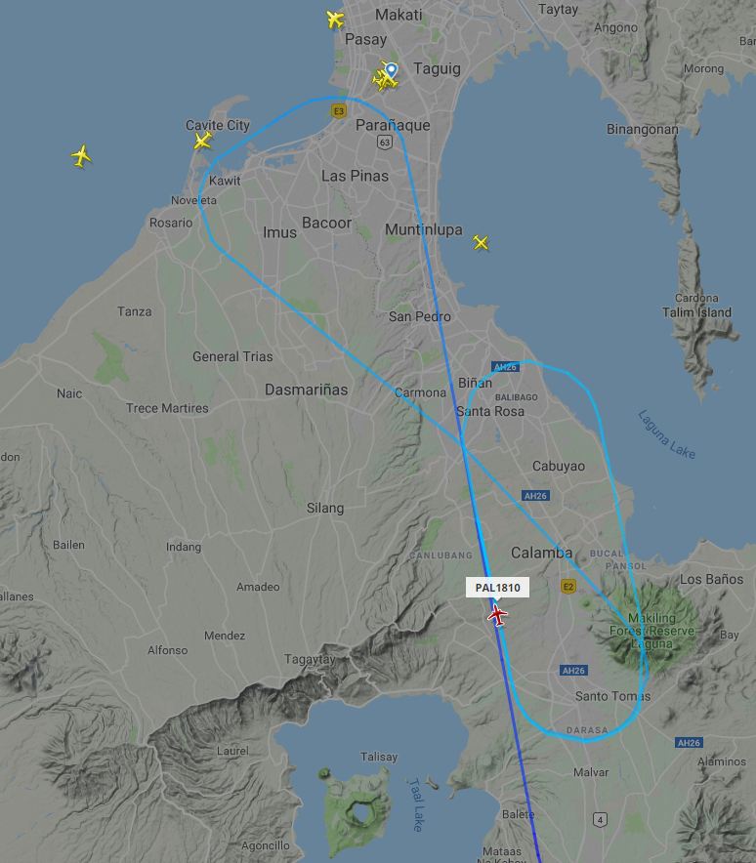Click the E3 expressway shield marker
The width and height of the screenshot is (756, 863).
[x=339, y=111]
